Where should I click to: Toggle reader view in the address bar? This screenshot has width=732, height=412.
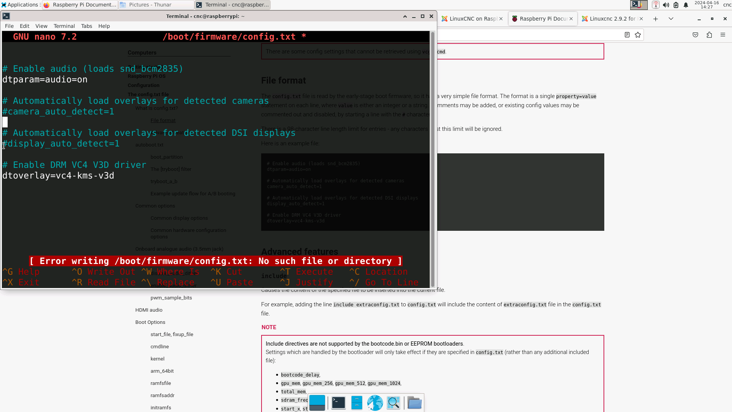point(627,35)
